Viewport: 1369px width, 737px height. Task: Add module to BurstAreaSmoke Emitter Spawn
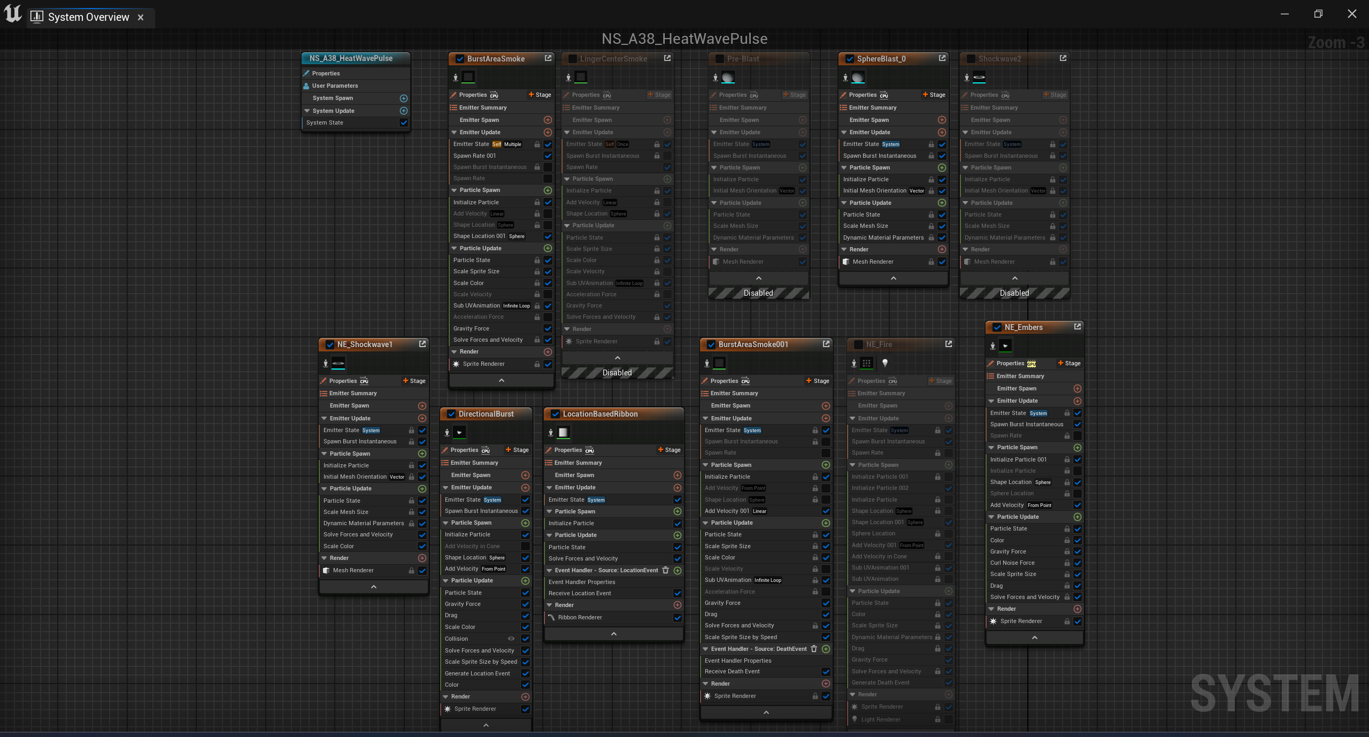[x=548, y=120]
